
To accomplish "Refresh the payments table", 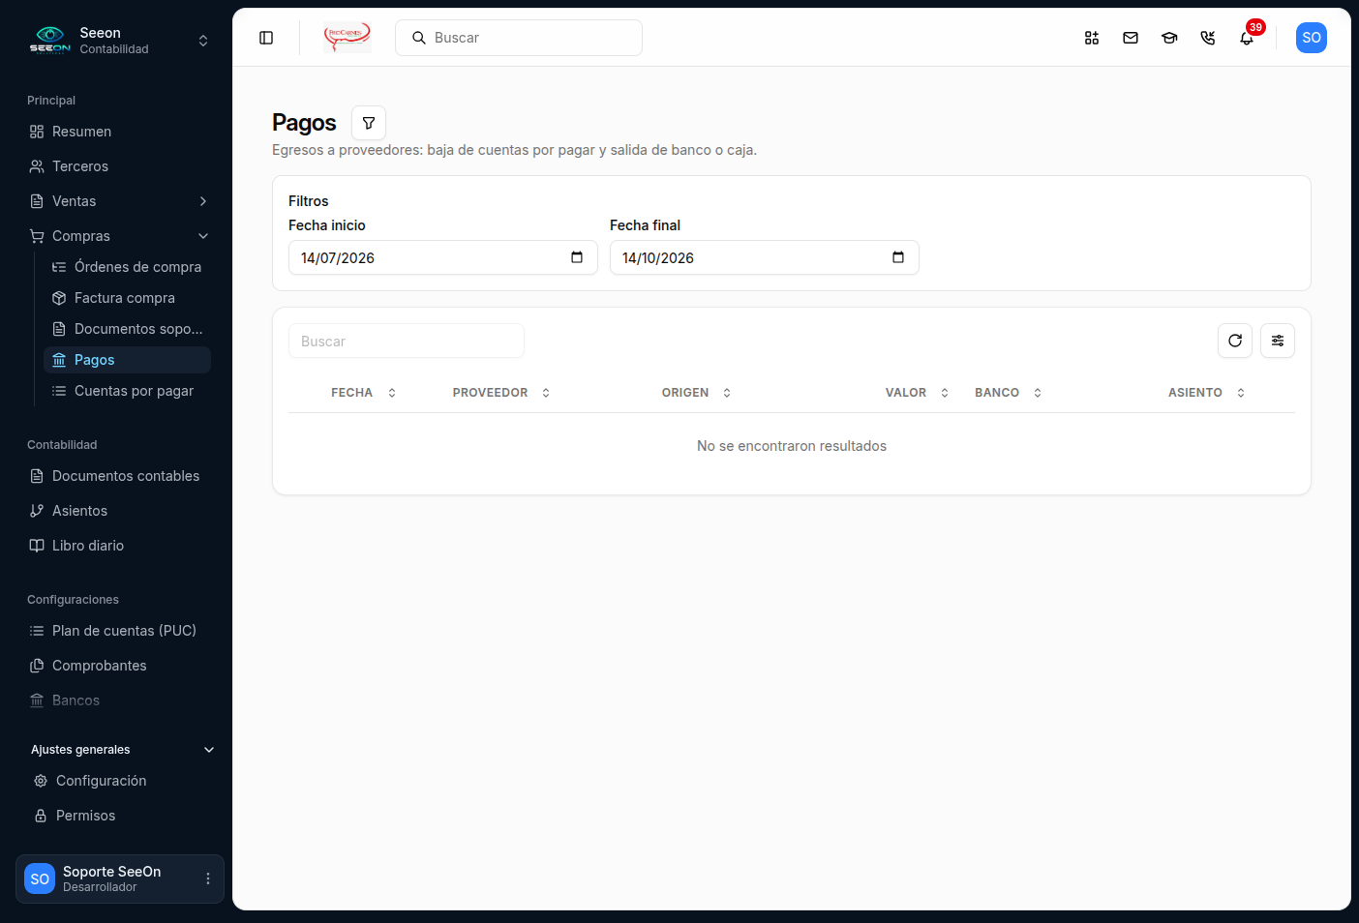I will (1235, 341).
